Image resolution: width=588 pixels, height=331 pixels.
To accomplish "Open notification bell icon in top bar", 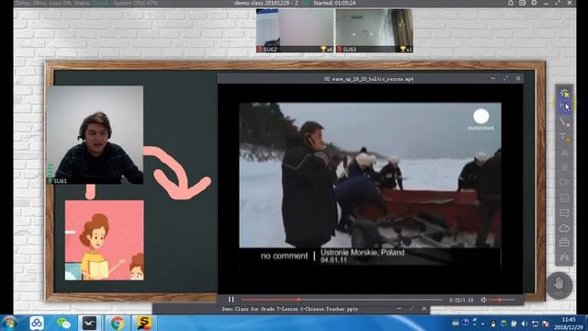I will point(511,3).
